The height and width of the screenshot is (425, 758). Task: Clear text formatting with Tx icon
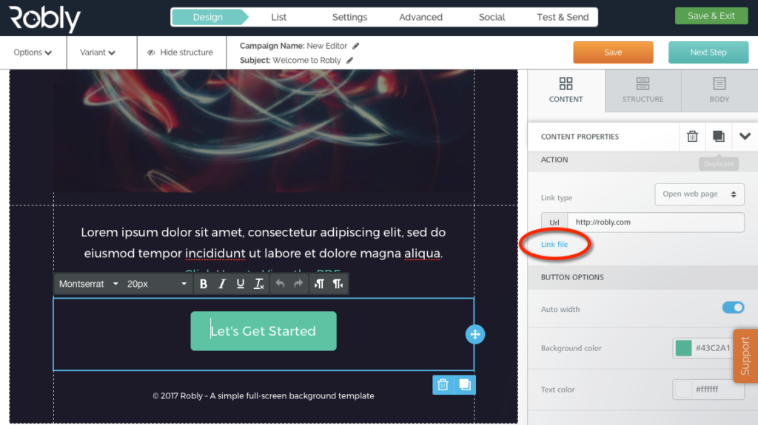pos(259,284)
